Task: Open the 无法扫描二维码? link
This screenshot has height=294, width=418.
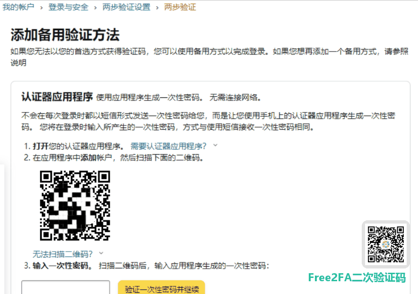Action: [x=62, y=254]
